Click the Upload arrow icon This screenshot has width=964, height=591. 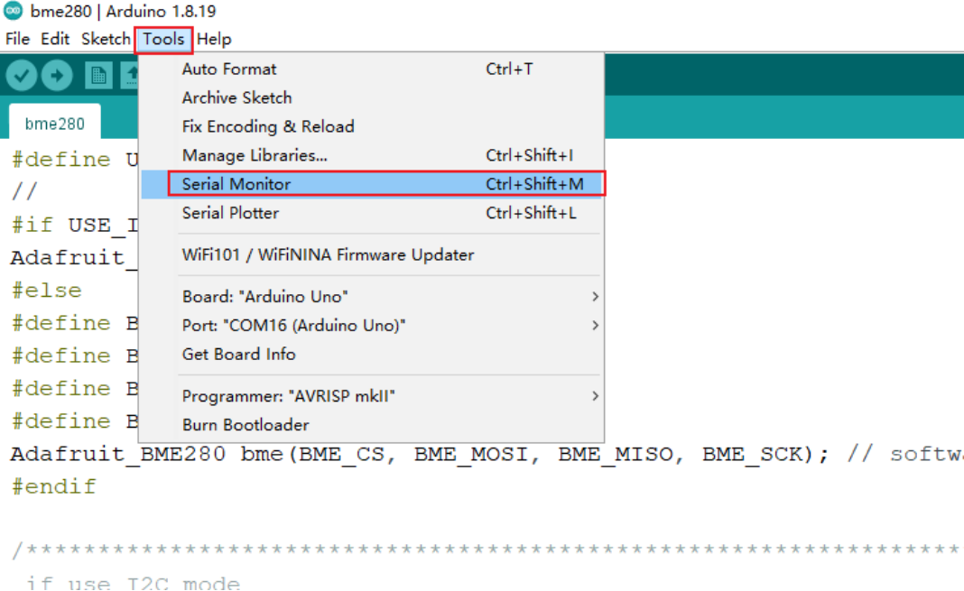[56, 76]
